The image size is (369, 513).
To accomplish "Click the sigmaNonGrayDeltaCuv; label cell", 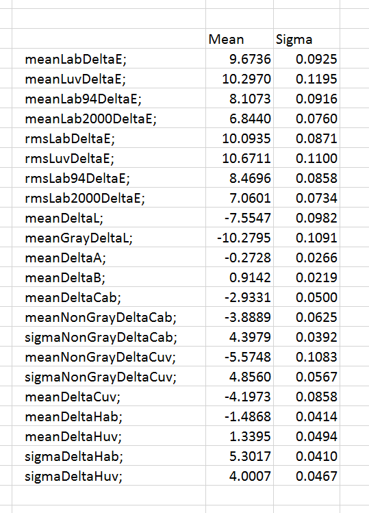I will [x=109, y=377].
